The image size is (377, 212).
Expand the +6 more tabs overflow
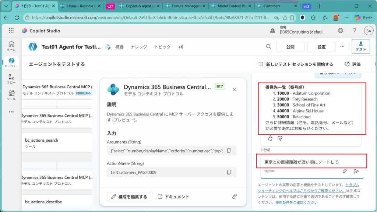click(180, 47)
